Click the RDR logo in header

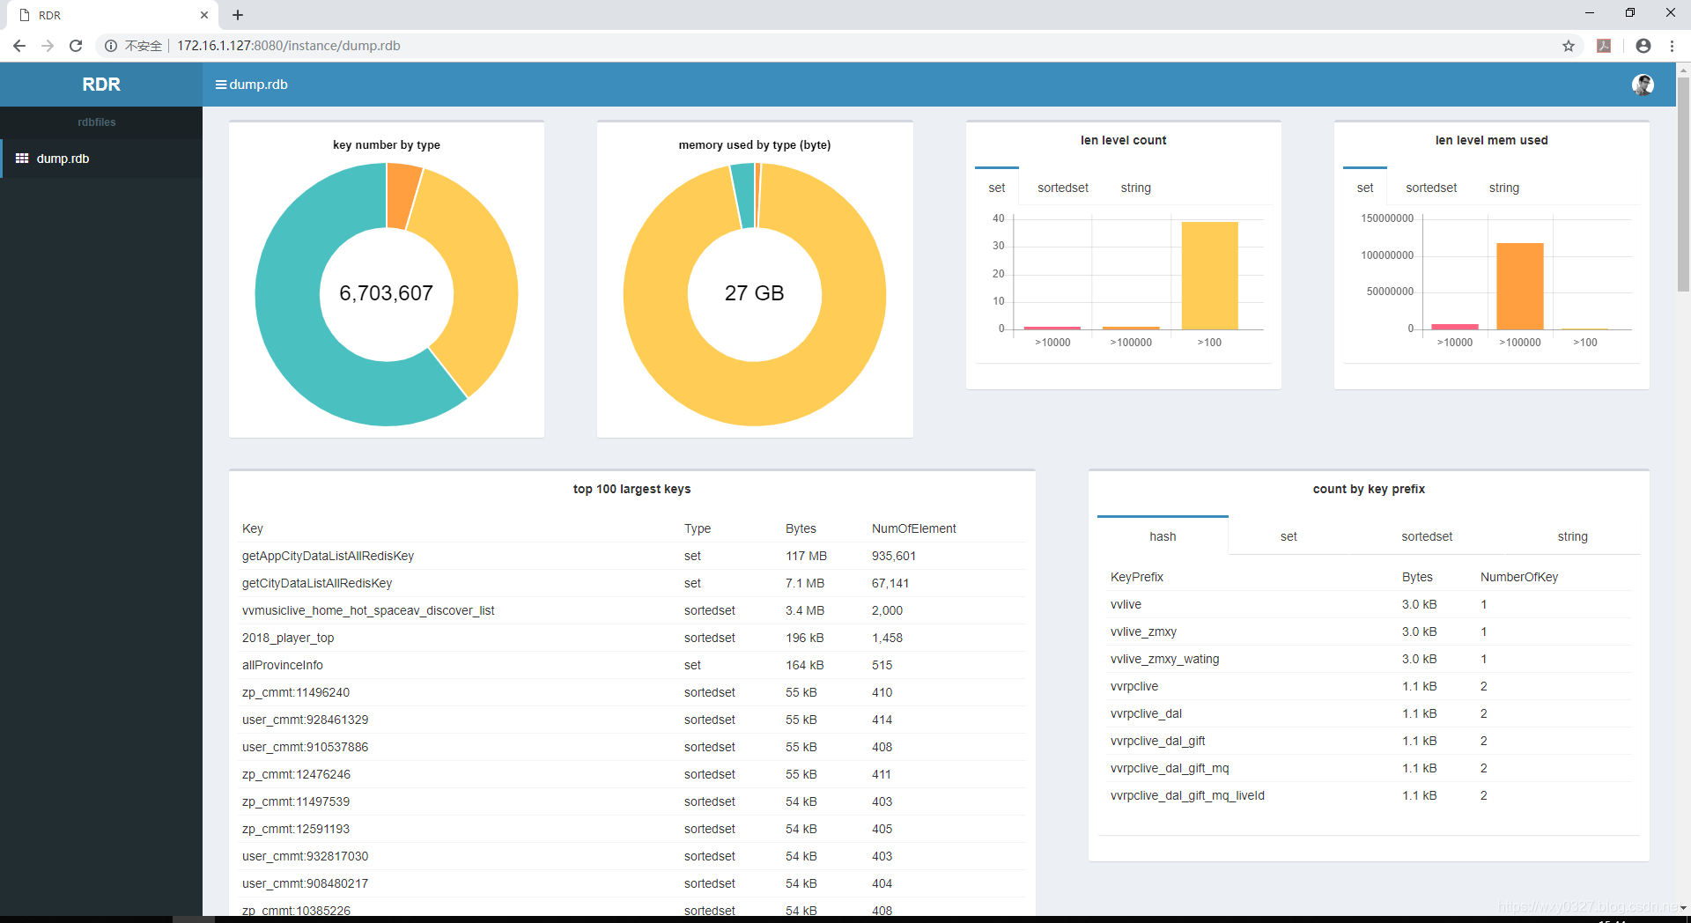click(x=101, y=85)
